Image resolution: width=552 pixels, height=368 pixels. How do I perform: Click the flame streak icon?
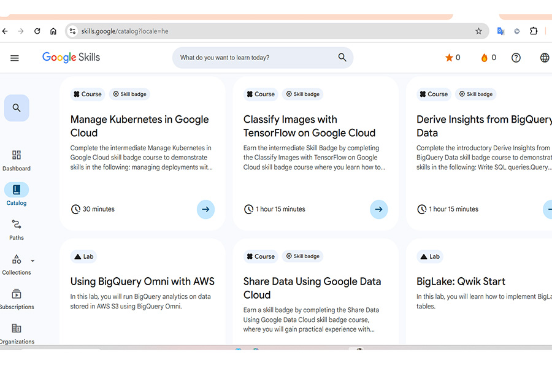484,58
